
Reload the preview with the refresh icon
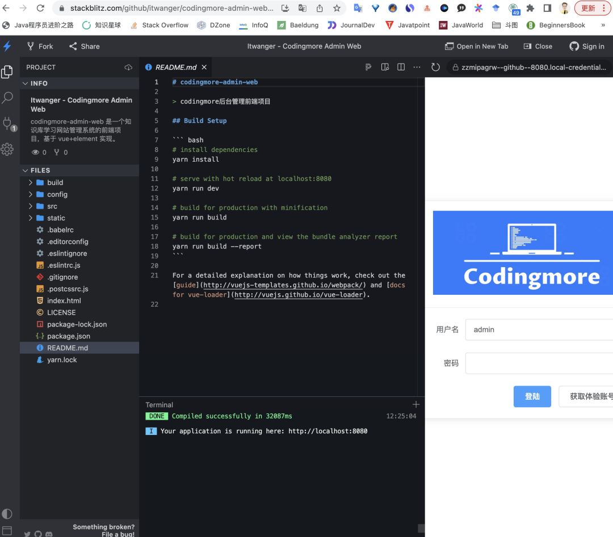coord(435,67)
